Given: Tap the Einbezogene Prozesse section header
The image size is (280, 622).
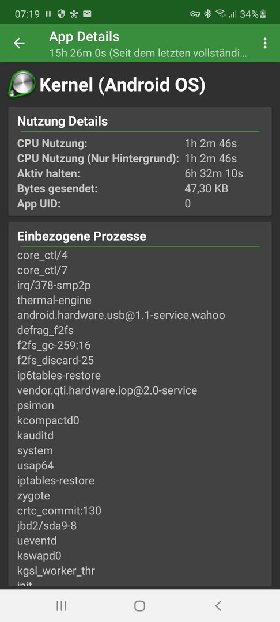Looking at the screenshot, I should click(82, 236).
